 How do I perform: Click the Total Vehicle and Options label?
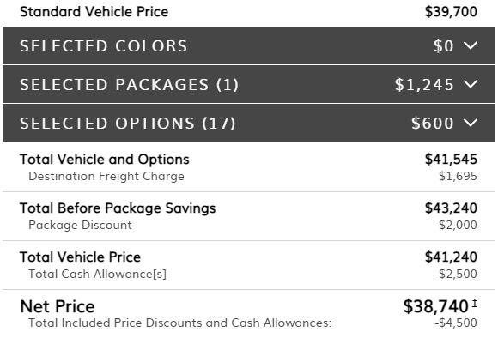click(x=105, y=160)
